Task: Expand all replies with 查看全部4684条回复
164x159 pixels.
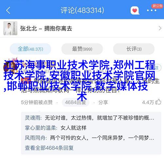Action: tap(49, 148)
